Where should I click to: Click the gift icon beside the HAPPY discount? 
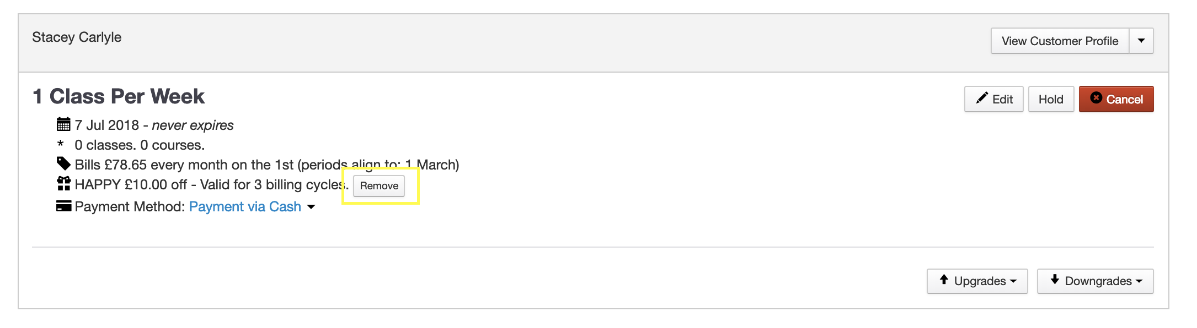(63, 183)
